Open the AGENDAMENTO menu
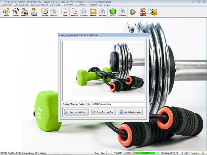Image resolution: width=207 pixels, height=155 pixels. tap(21, 5)
